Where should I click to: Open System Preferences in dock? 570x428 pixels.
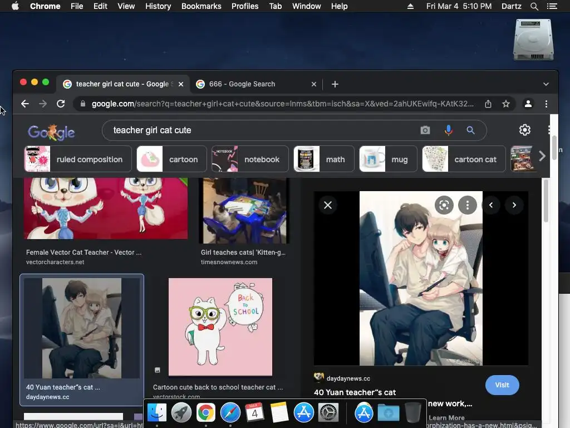[x=328, y=413]
